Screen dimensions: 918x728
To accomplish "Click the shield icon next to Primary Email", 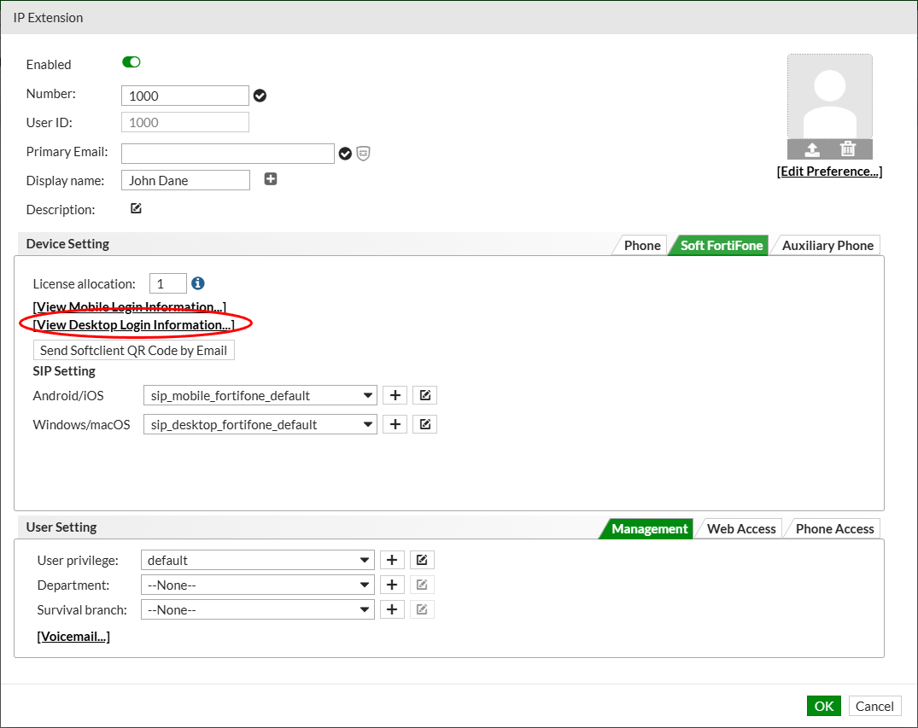I will click(x=363, y=154).
